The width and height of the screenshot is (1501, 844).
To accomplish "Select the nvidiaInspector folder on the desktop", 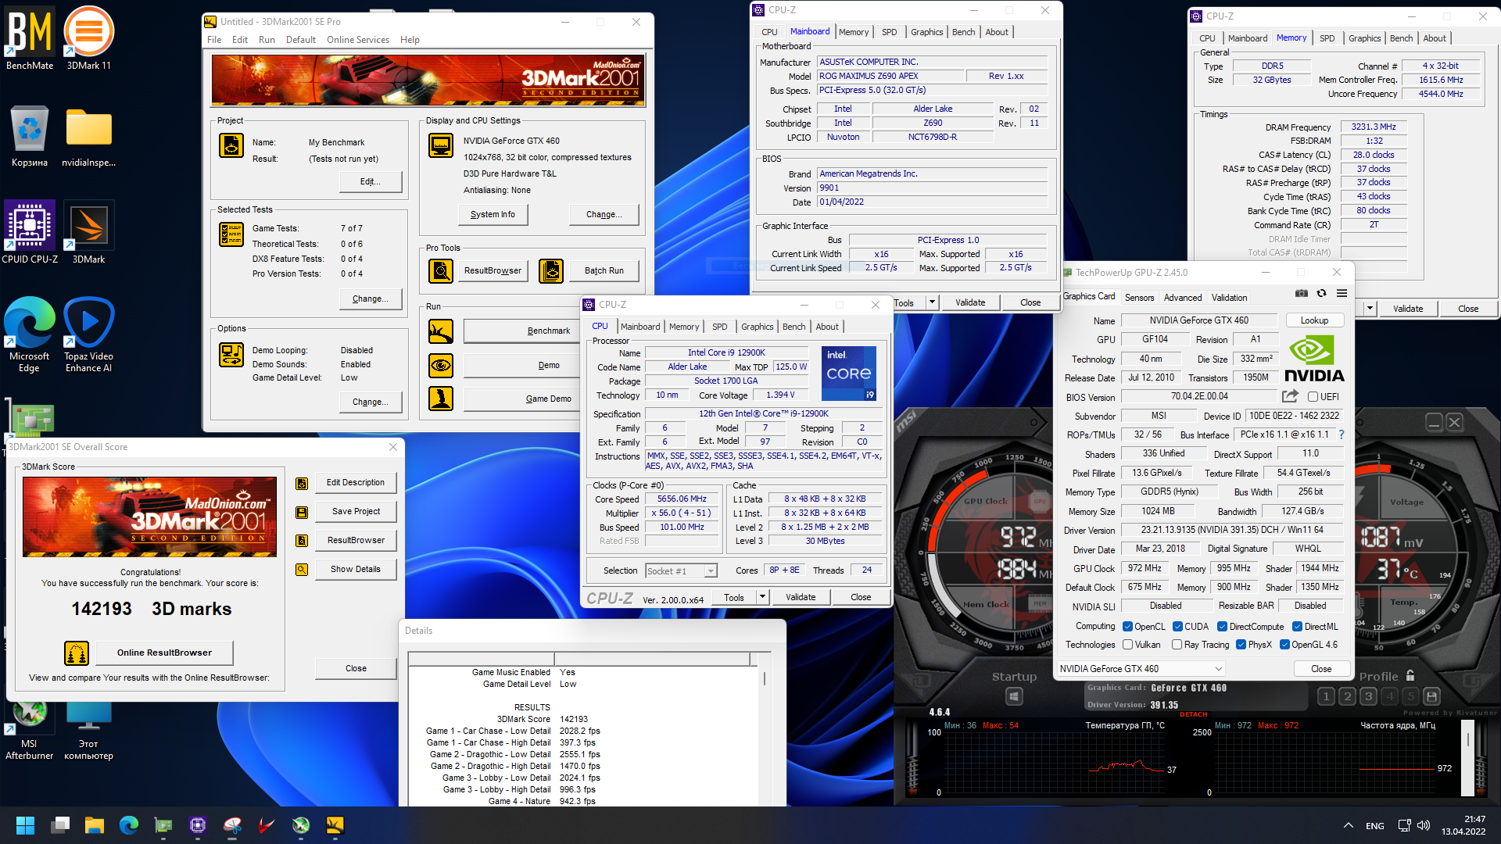I will pyautogui.click(x=88, y=137).
